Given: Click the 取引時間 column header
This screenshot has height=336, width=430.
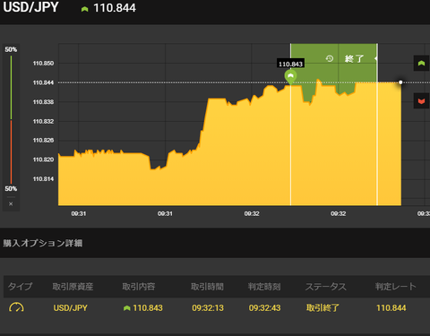Looking at the screenshot, I should (207, 287).
